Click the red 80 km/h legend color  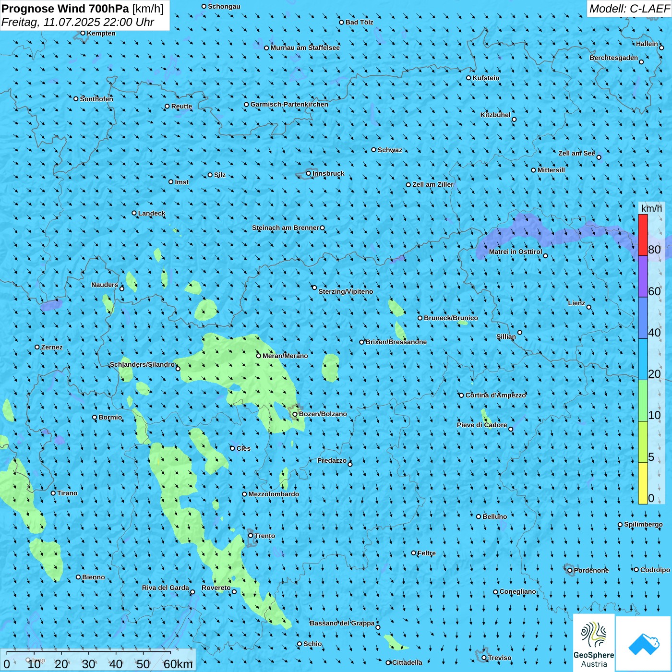coord(643,235)
